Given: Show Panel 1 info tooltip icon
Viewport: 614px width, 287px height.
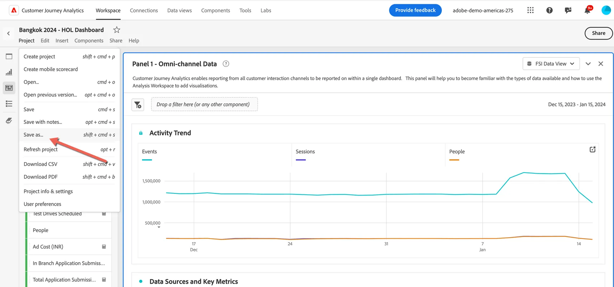Looking at the screenshot, I should pyautogui.click(x=226, y=64).
